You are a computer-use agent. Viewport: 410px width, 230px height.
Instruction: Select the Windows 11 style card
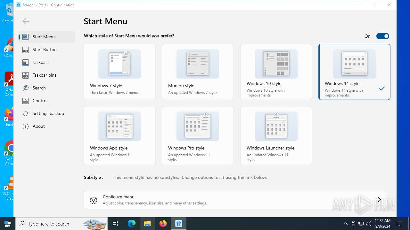click(354, 72)
